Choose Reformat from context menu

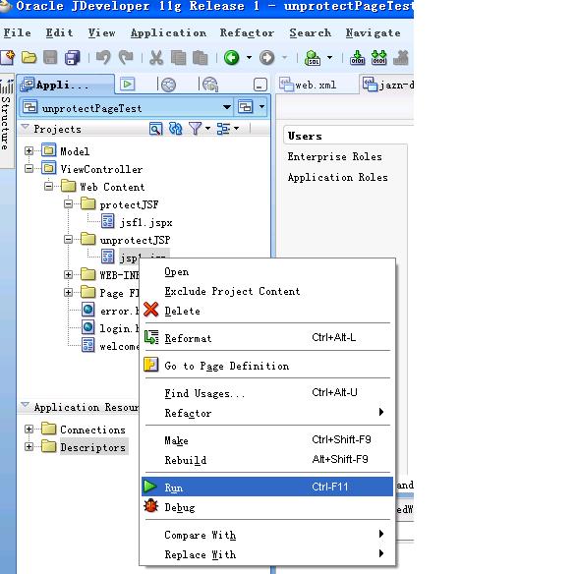tap(267, 338)
